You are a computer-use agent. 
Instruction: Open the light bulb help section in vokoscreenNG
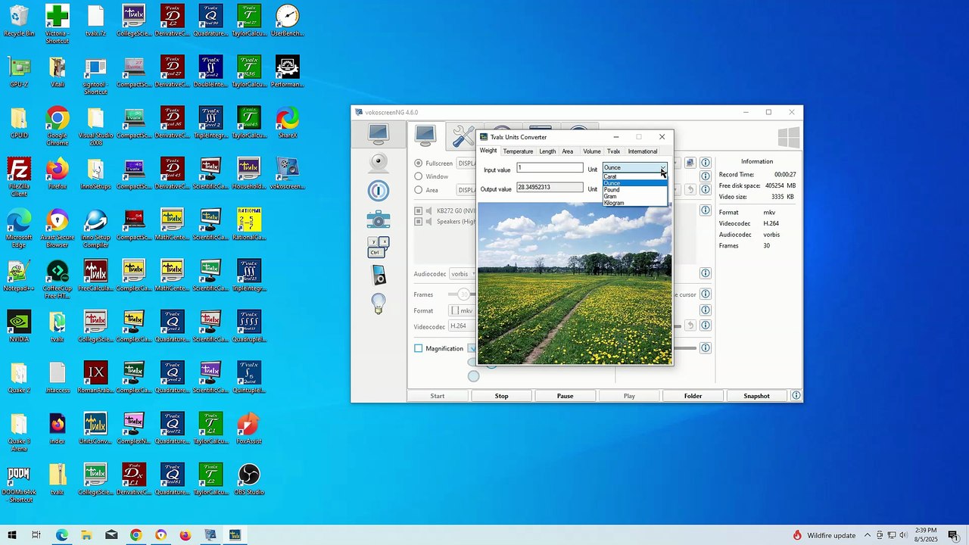point(379,303)
